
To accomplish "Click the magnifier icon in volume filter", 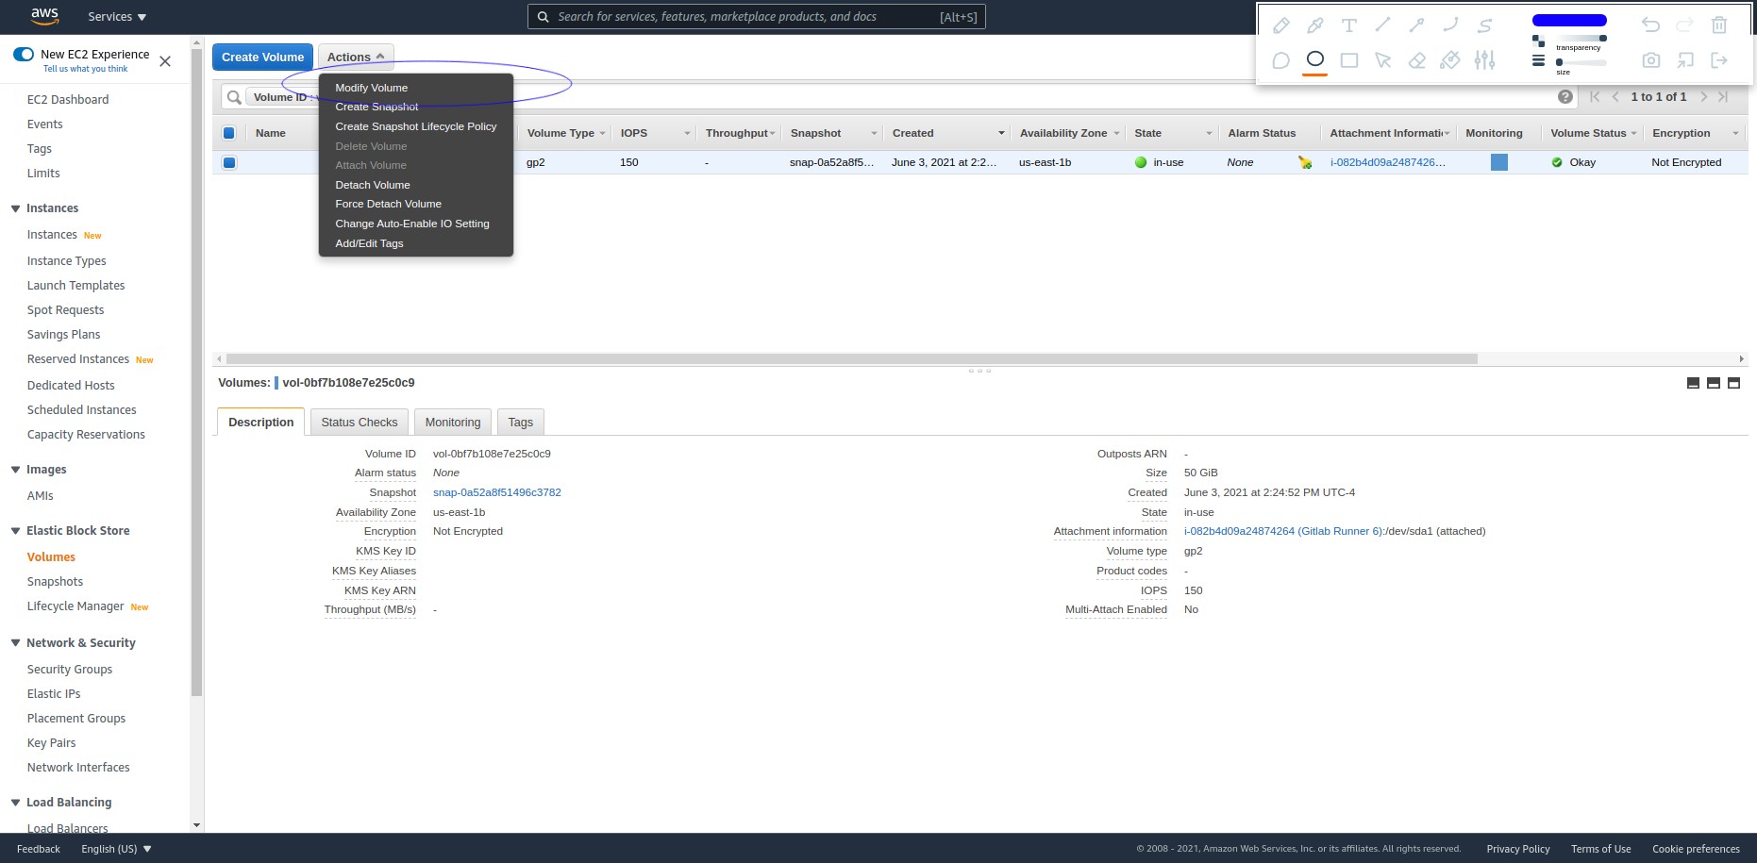I will pyautogui.click(x=234, y=97).
